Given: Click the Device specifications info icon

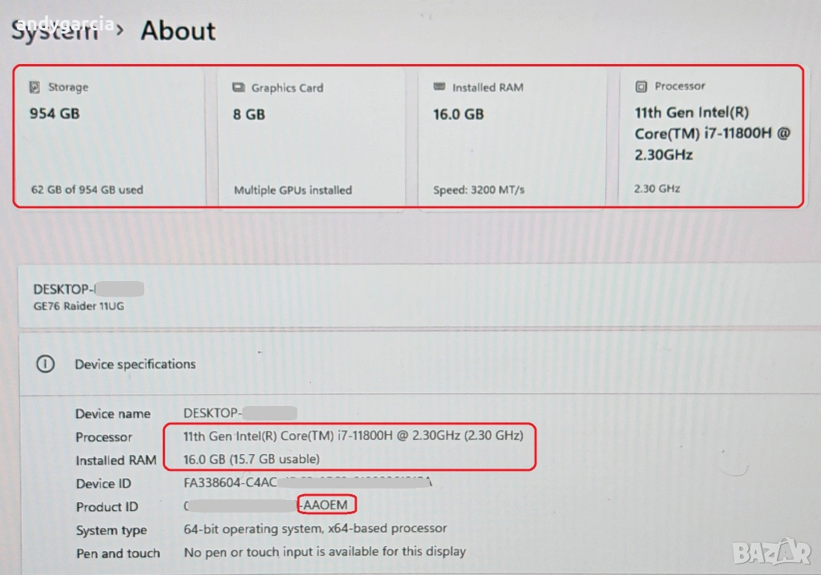Looking at the screenshot, I should coord(46,364).
